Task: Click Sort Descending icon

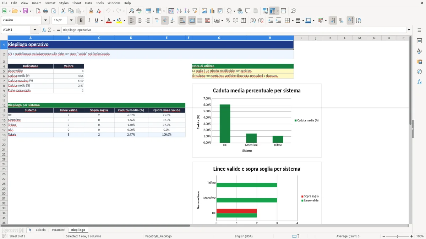Action: [187, 11]
